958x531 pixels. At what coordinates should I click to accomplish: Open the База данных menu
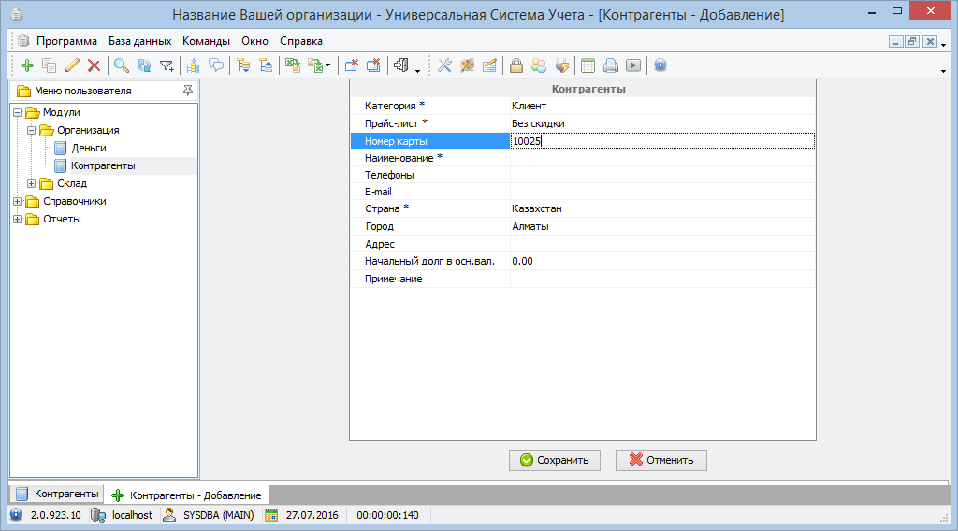tap(139, 41)
